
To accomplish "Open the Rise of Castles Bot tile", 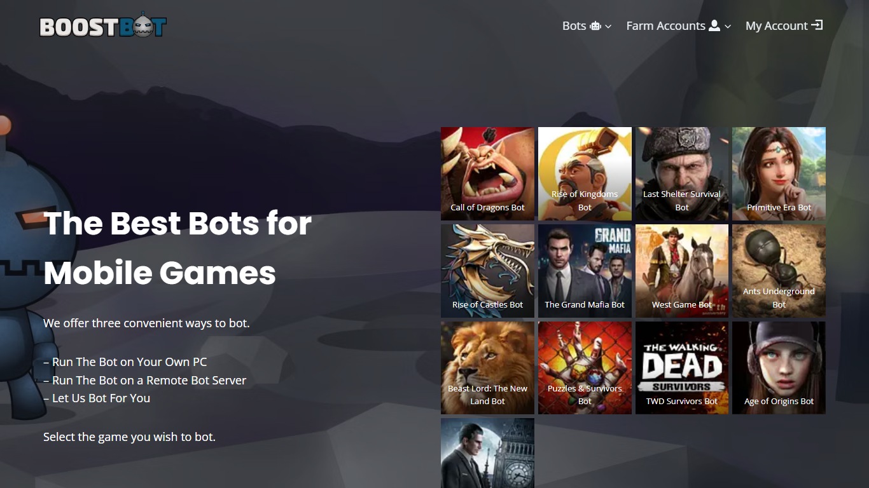I will coord(487,271).
